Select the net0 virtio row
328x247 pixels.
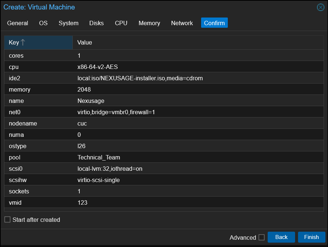[116, 112]
